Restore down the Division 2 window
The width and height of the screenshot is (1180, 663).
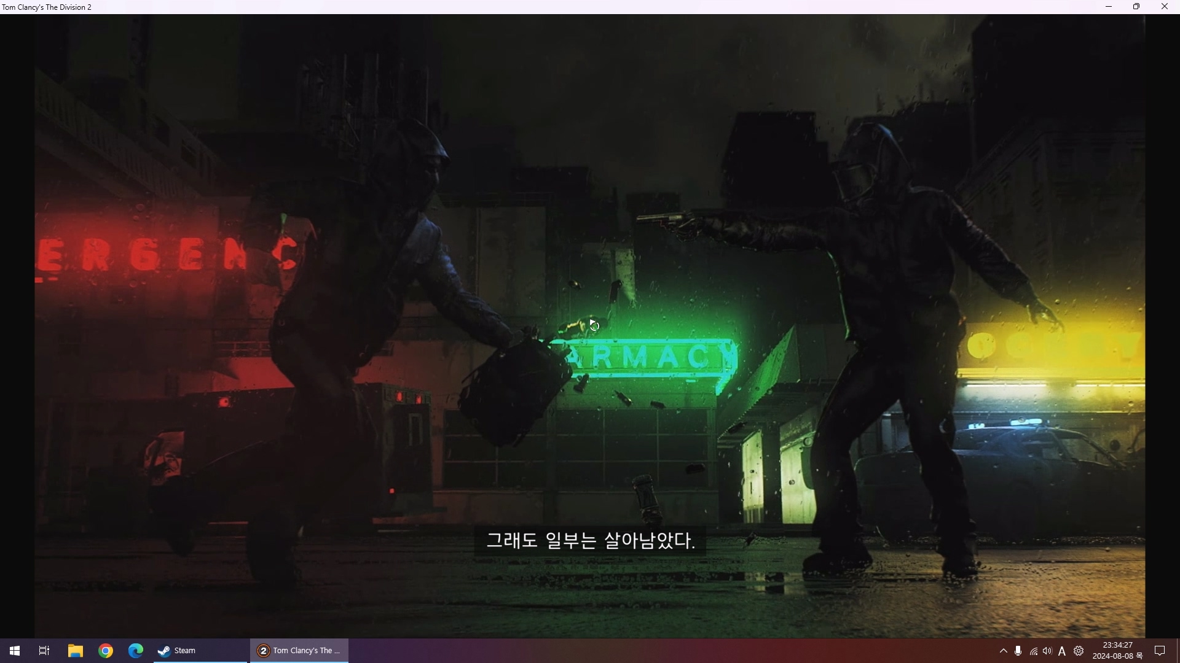pyautogui.click(x=1136, y=7)
